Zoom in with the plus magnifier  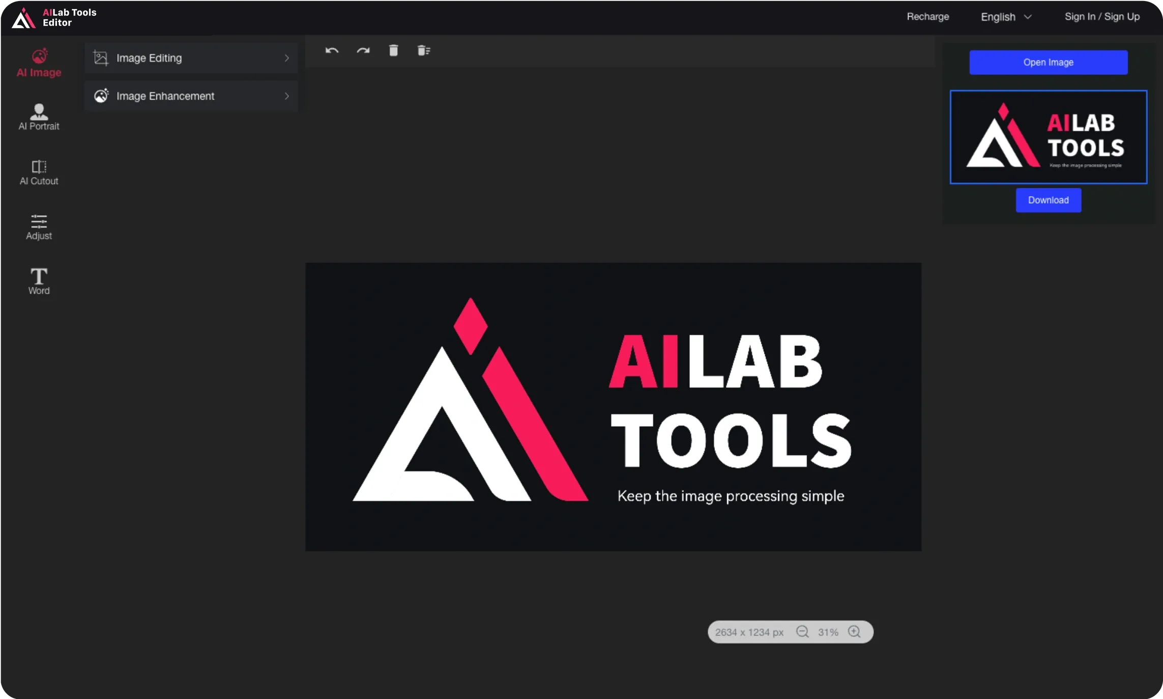tap(854, 632)
